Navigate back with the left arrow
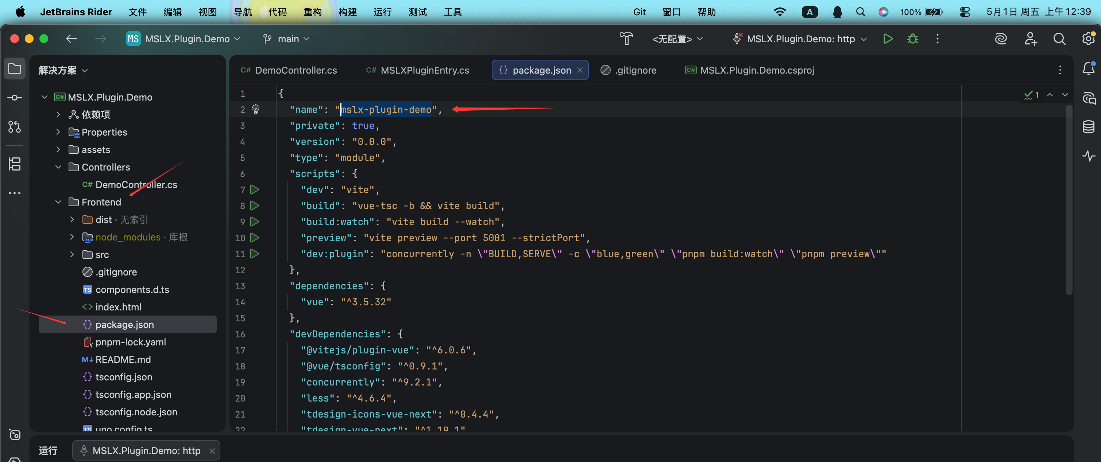 [x=72, y=39]
